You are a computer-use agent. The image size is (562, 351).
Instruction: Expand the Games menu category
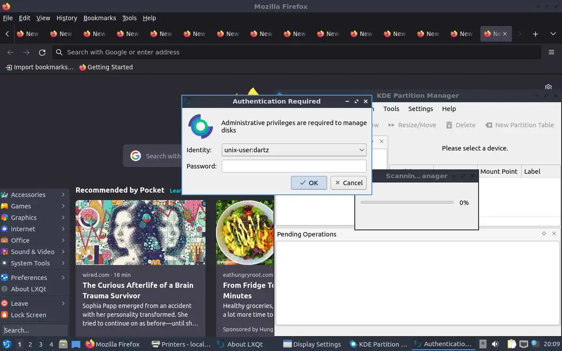34,206
